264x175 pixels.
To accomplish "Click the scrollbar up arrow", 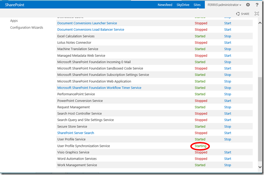I will pyautogui.click(x=260, y=23).
